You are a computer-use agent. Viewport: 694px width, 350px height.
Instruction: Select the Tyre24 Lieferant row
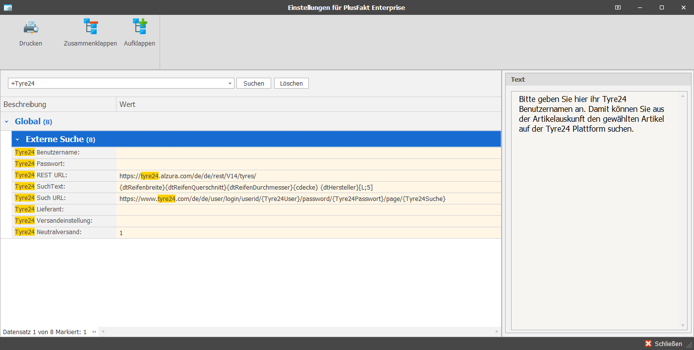point(256,210)
